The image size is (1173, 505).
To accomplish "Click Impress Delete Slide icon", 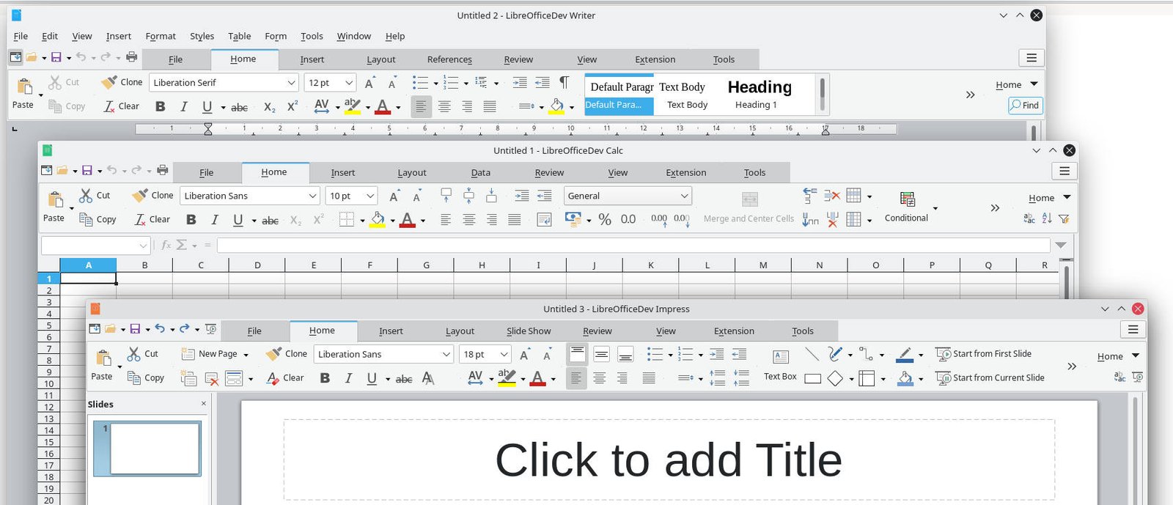I will point(212,378).
